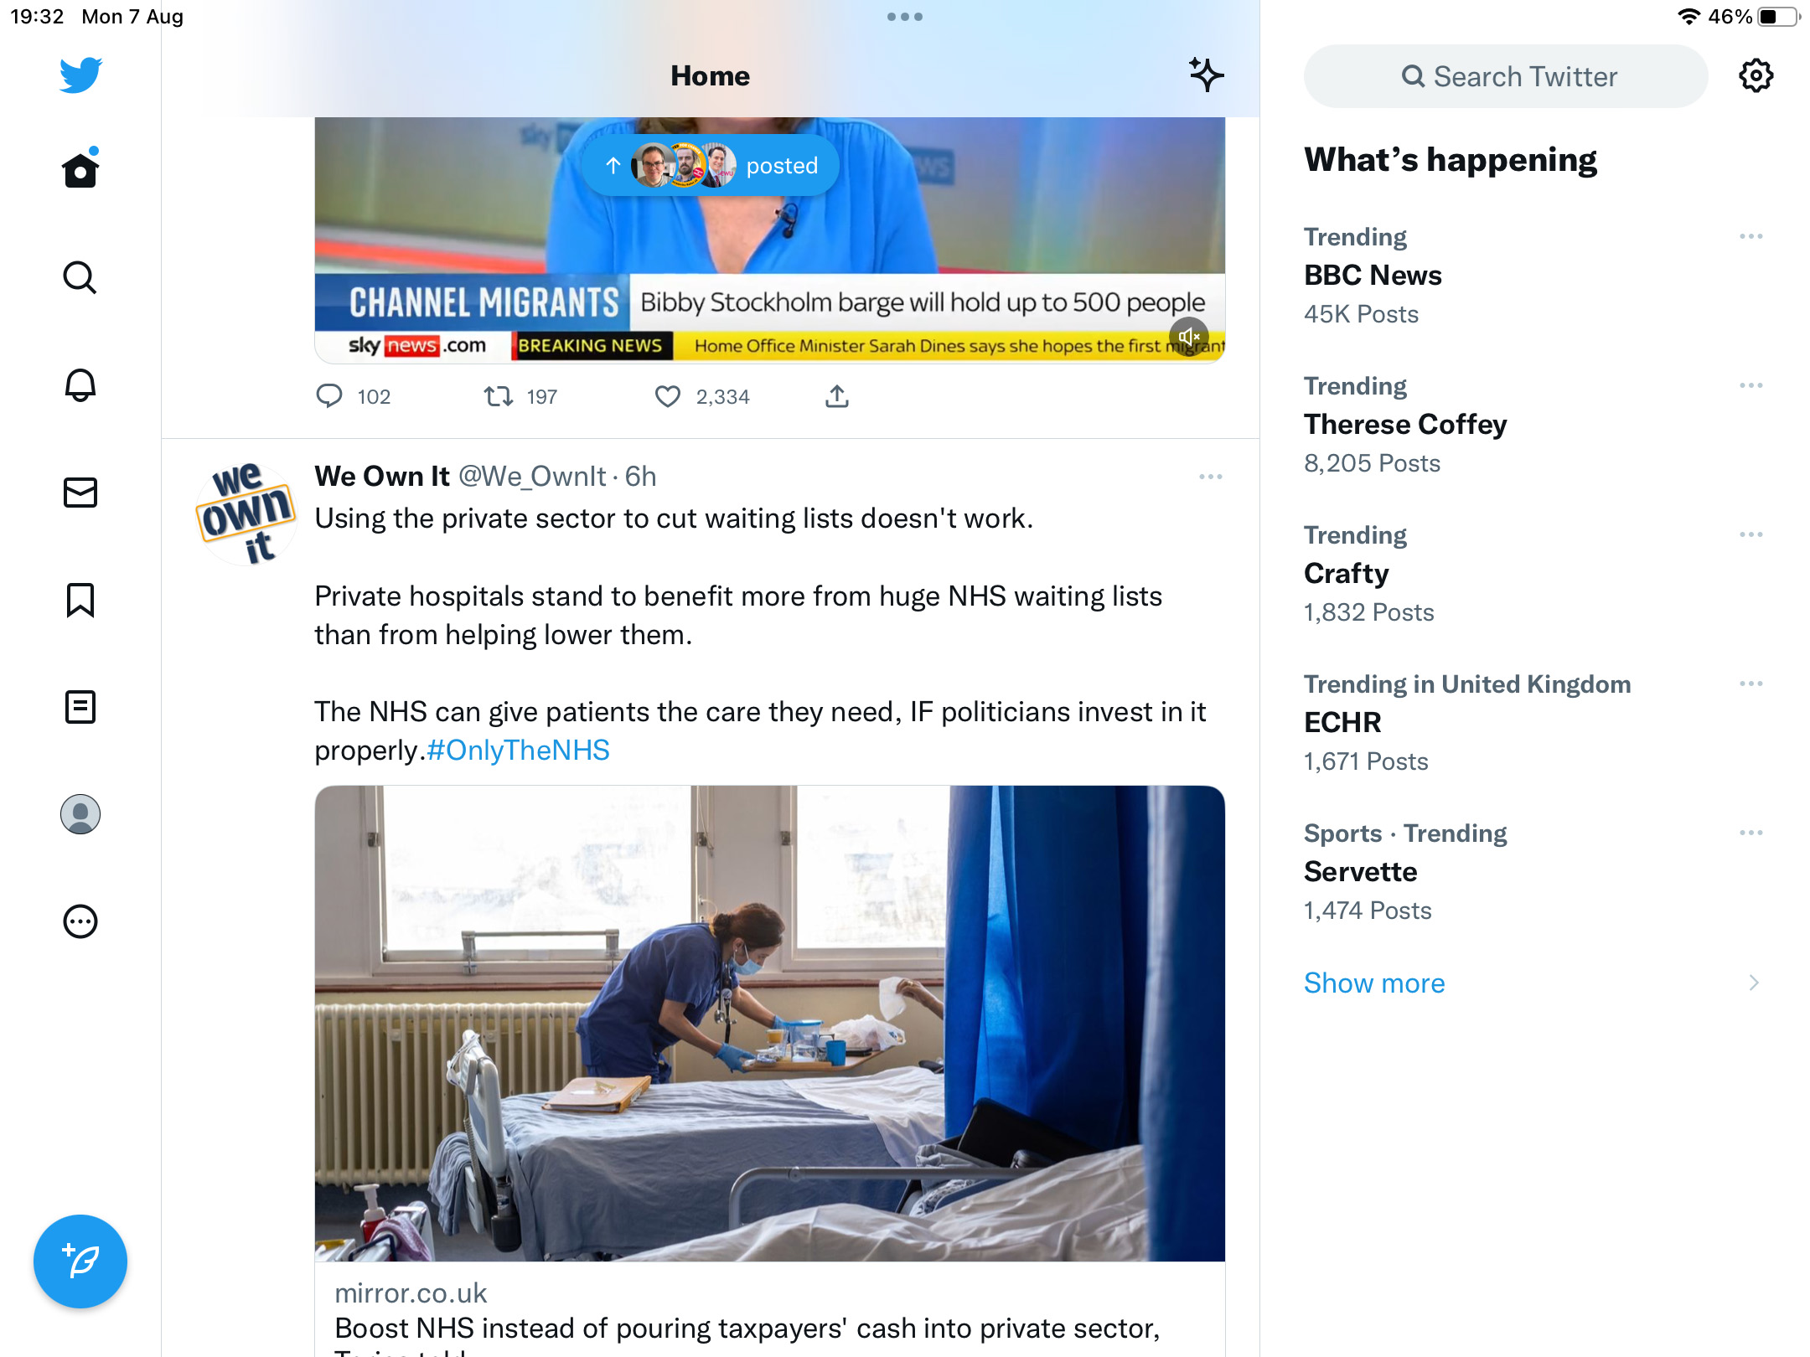Image resolution: width=1810 pixels, height=1357 pixels.
Task: Open options for Therese Coffey trend
Action: point(1751,386)
